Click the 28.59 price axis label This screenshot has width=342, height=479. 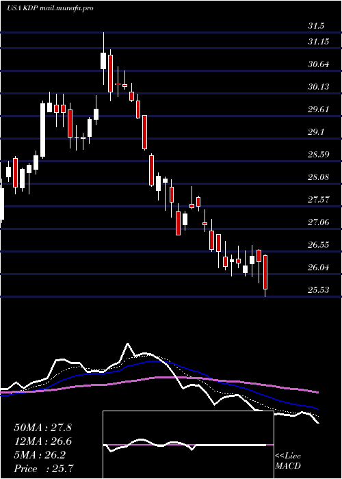coord(319,154)
